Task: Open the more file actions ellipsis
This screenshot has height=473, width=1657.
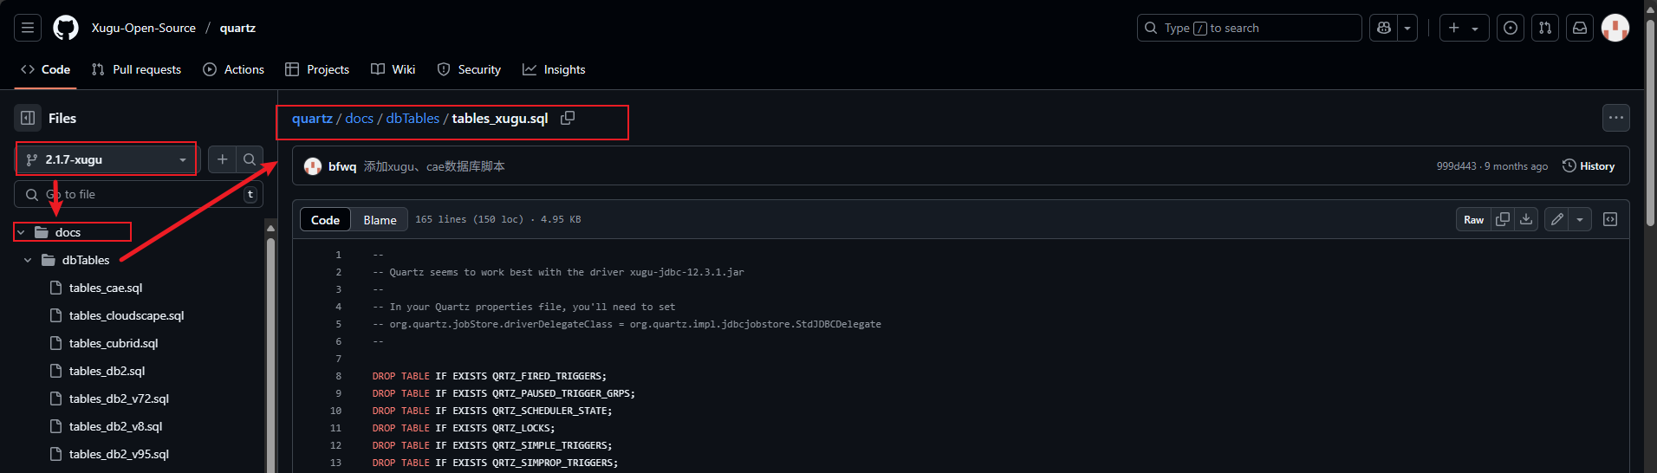Action: point(1616,118)
